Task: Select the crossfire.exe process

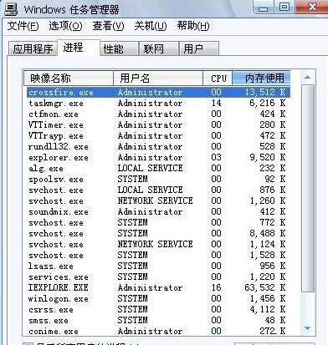Action: point(158,92)
